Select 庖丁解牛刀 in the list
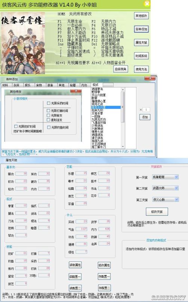Image resolution: width=188 pixels, height=302 pixels. (x=99, y=147)
